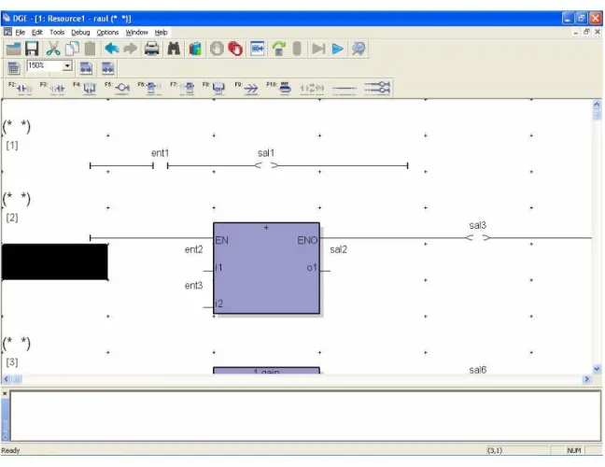Insert coil (F5)
The image size is (605, 467).
tap(118, 88)
